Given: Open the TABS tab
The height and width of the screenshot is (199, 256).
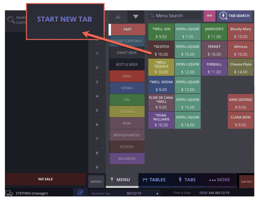Looking at the screenshot, I should tap(187, 180).
